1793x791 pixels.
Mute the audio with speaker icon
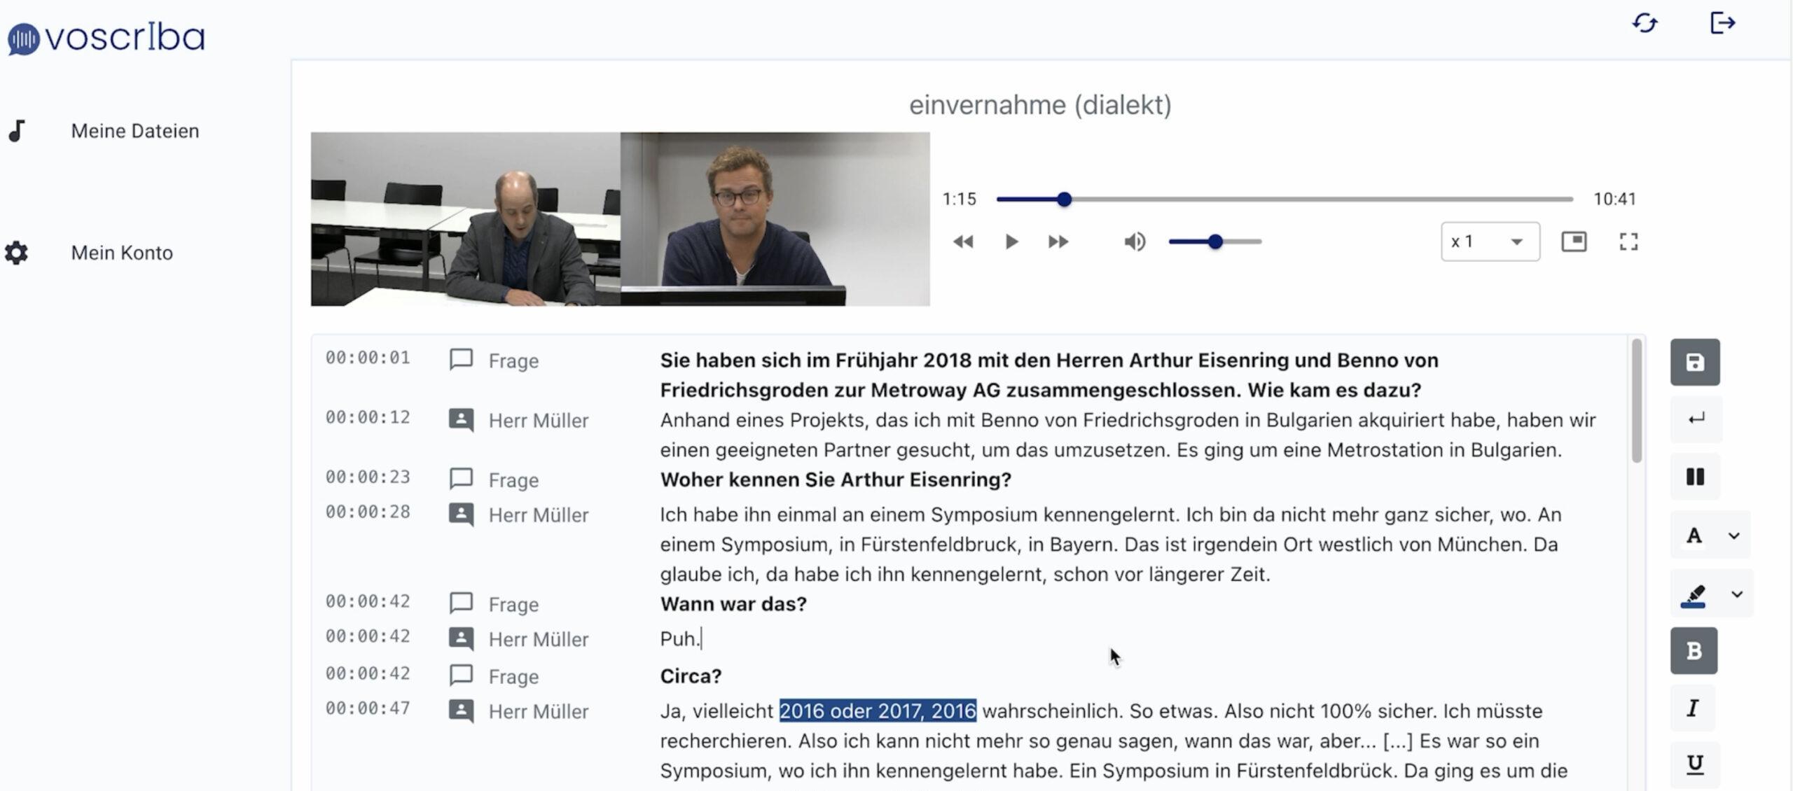coord(1135,242)
